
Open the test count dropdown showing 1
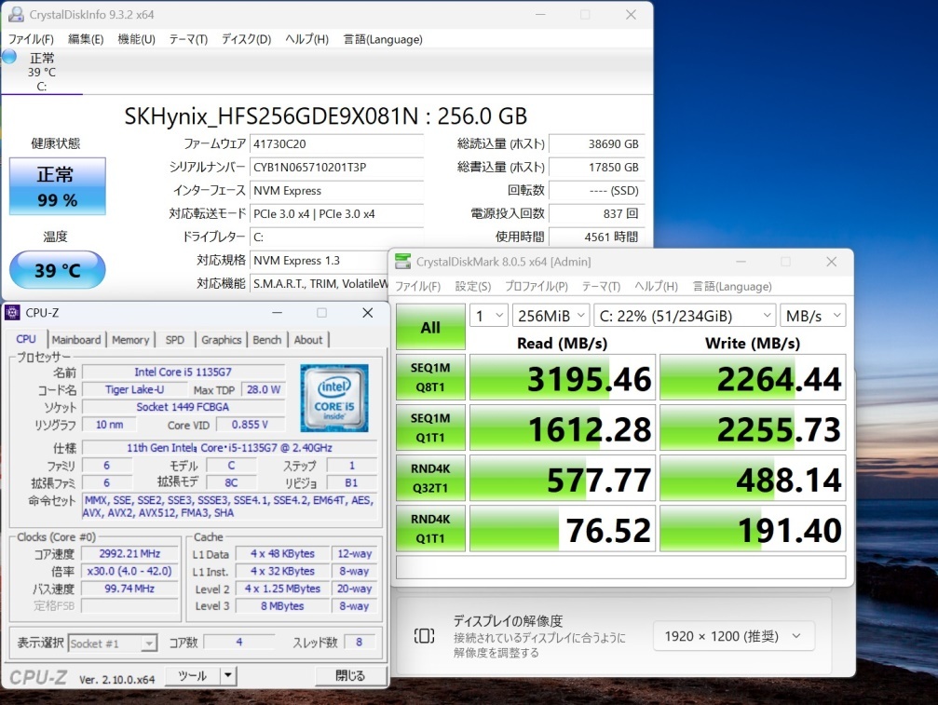click(489, 315)
